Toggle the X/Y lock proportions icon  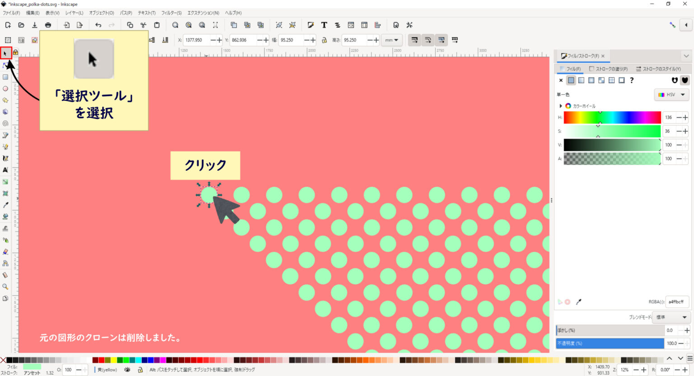click(x=324, y=40)
